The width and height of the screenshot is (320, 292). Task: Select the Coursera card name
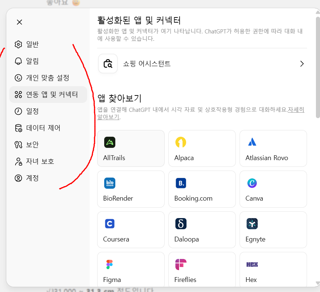point(116,239)
